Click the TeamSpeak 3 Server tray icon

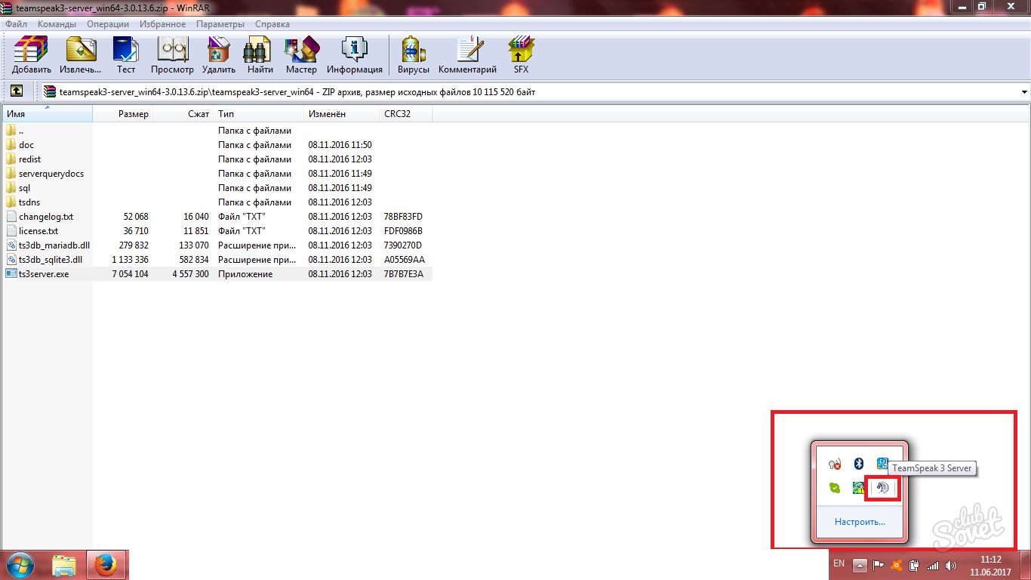click(x=882, y=488)
